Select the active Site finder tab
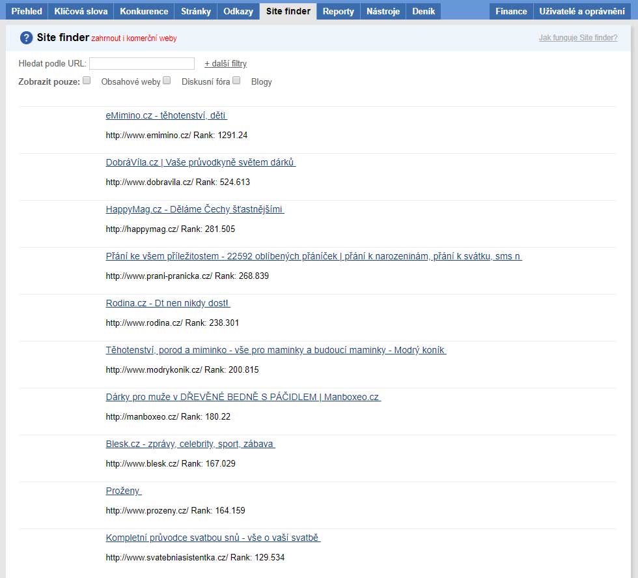Screen dimensions: 638x578 [288, 11]
